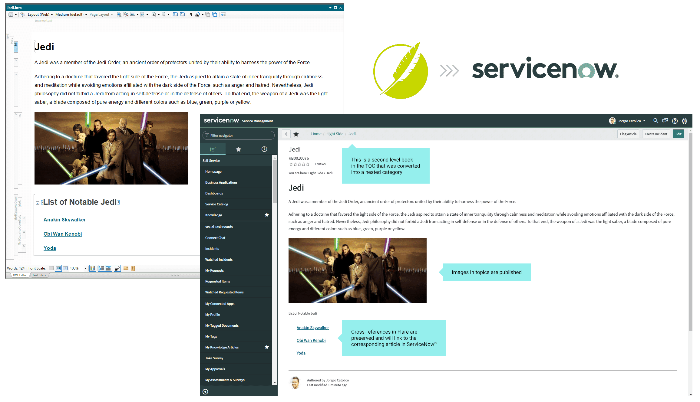Toggle the 'iI' index markers button

pyautogui.click(x=175, y=14)
